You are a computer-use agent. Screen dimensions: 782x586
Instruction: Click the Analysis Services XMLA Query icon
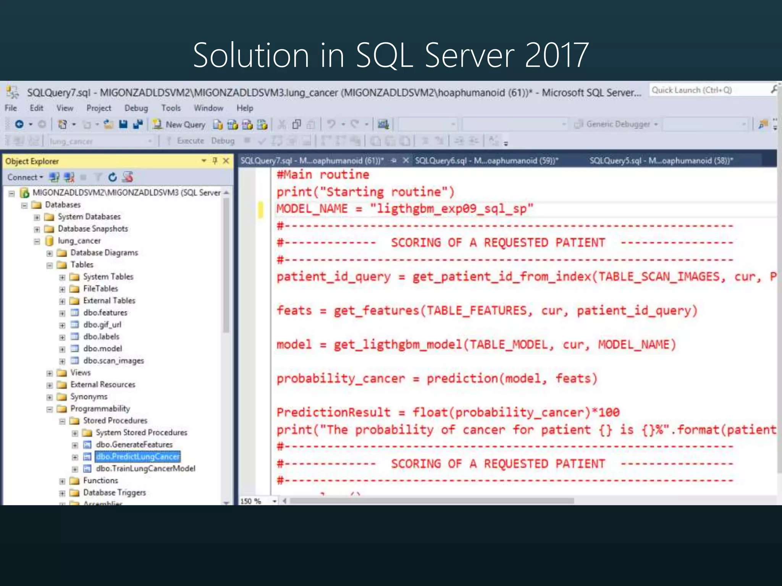tap(262, 124)
